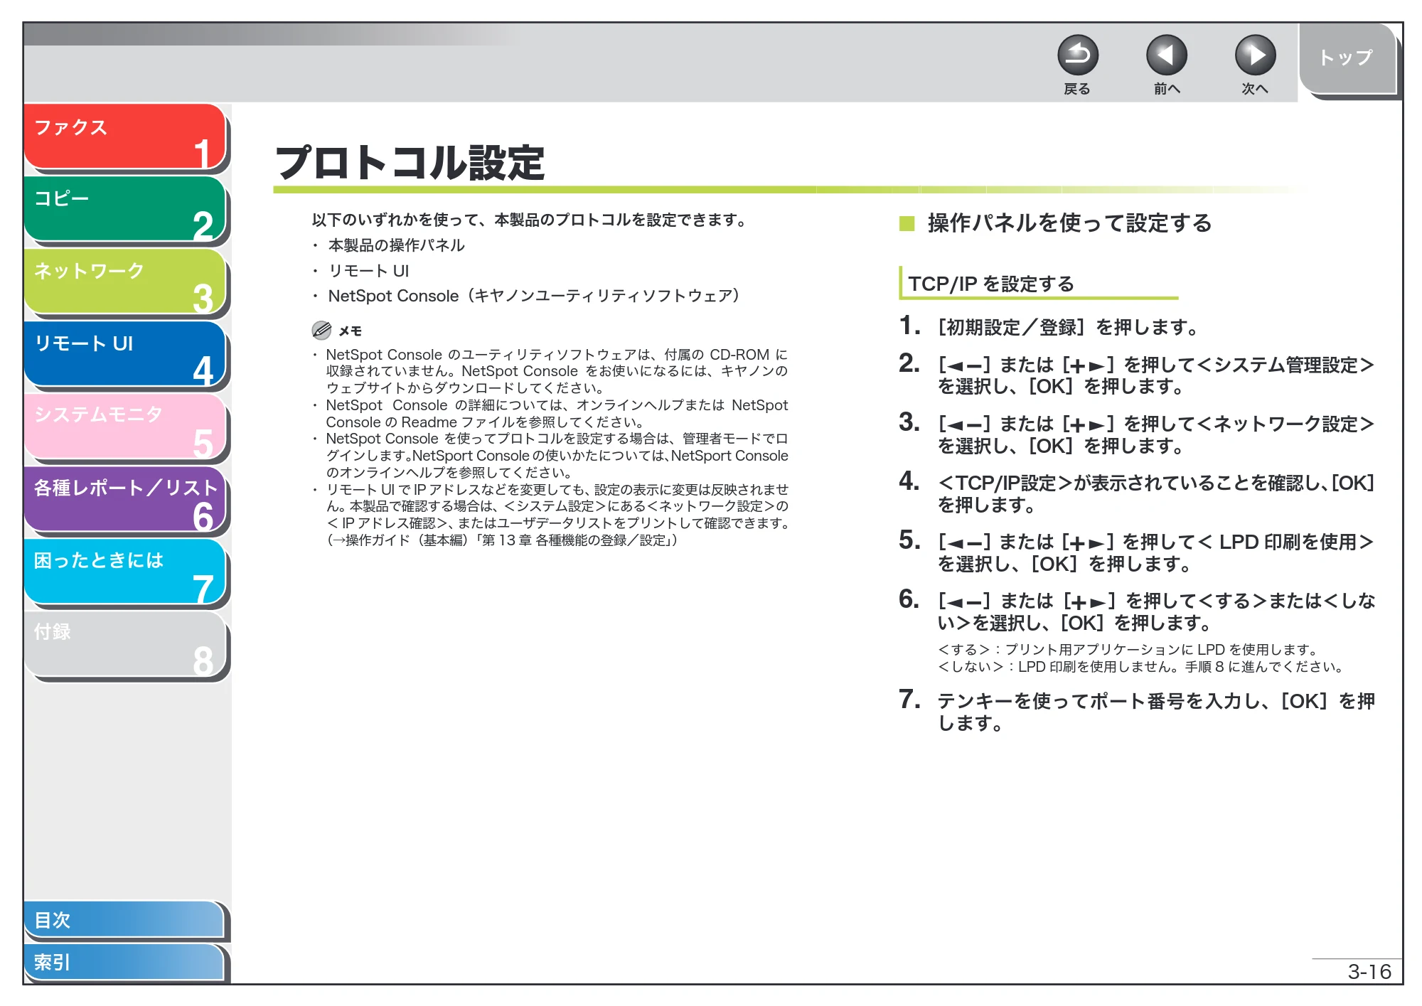Click step 2 text about システム管理設定
This screenshot has height=1006, width=1422.
click(x=1156, y=375)
